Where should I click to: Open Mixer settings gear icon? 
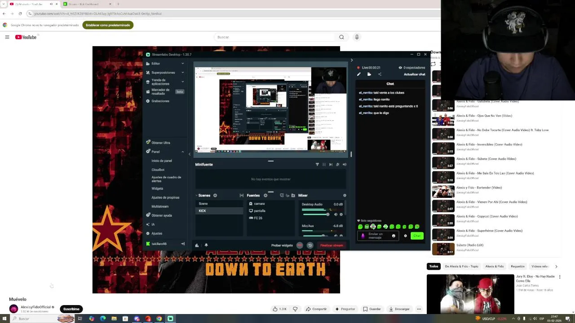[345, 195]
